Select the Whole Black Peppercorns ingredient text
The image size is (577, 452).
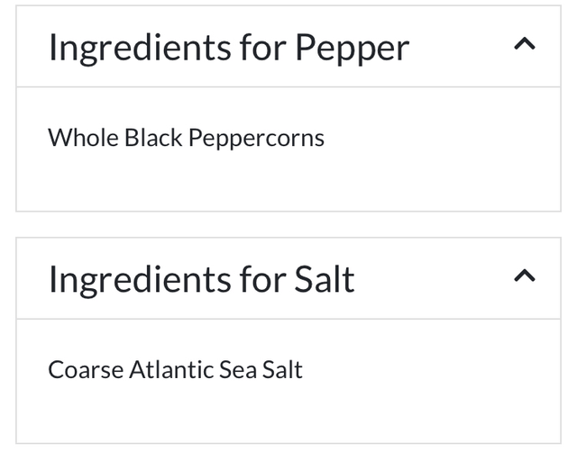[x=186, y=138]
